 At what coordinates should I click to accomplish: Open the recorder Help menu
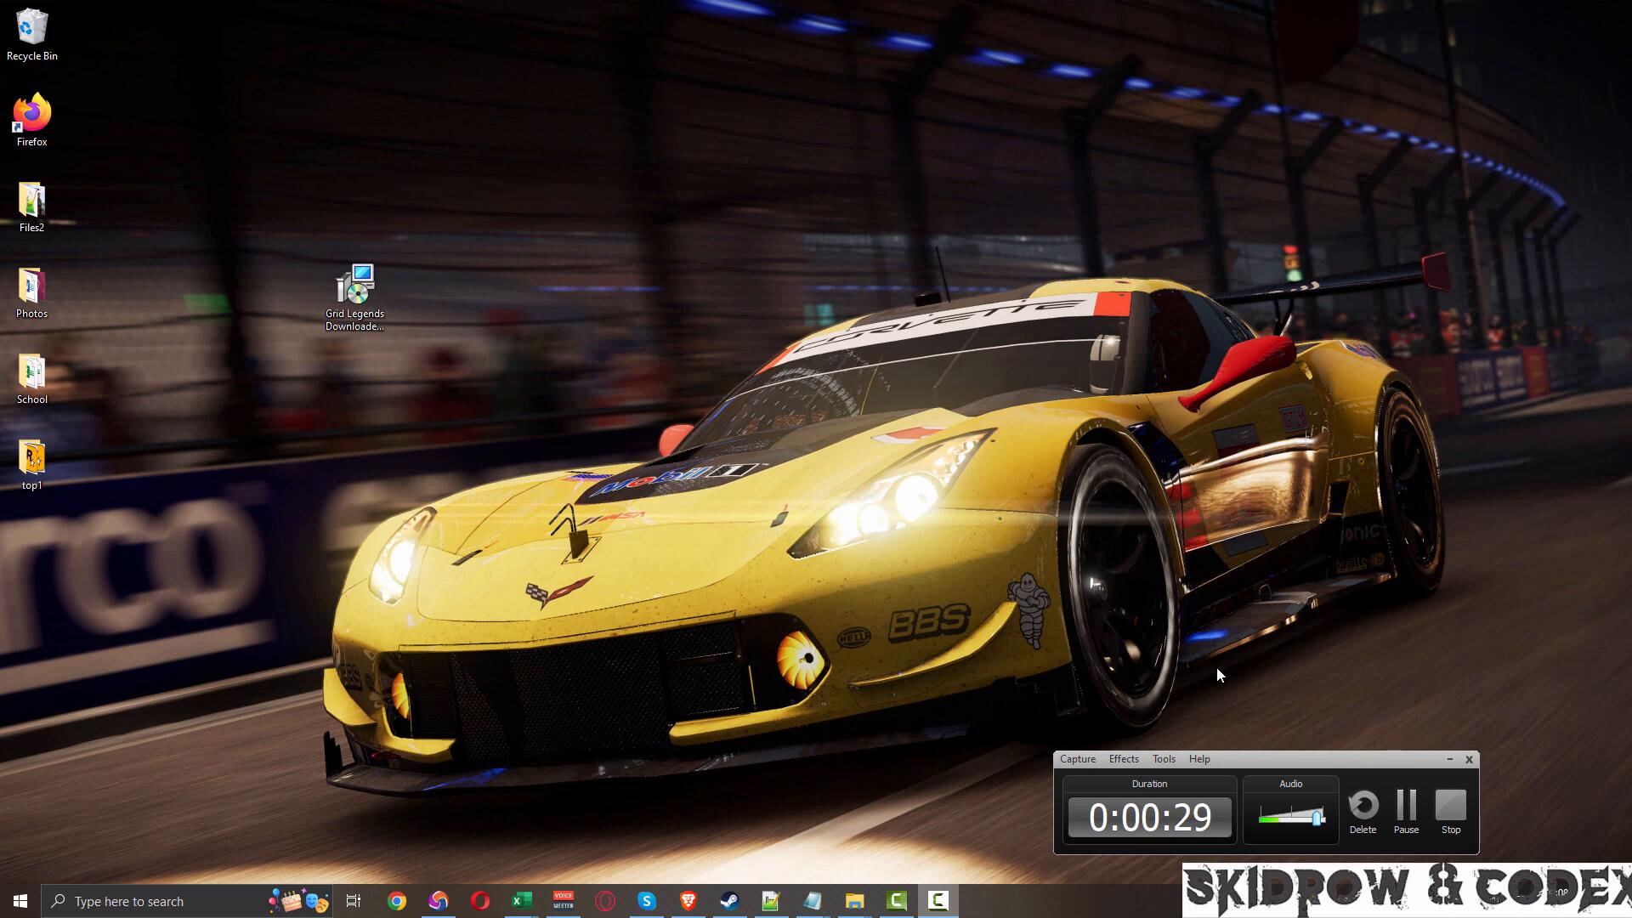pos(1199,759)
